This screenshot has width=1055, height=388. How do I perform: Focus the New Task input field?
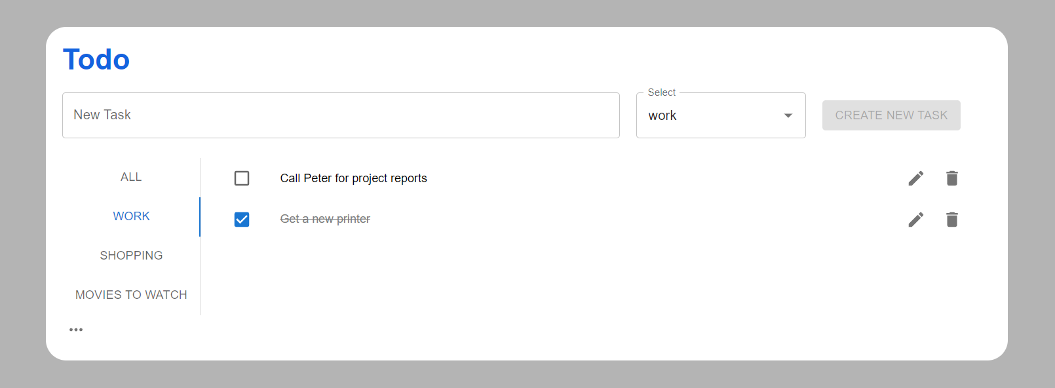[x=341, y=115]
